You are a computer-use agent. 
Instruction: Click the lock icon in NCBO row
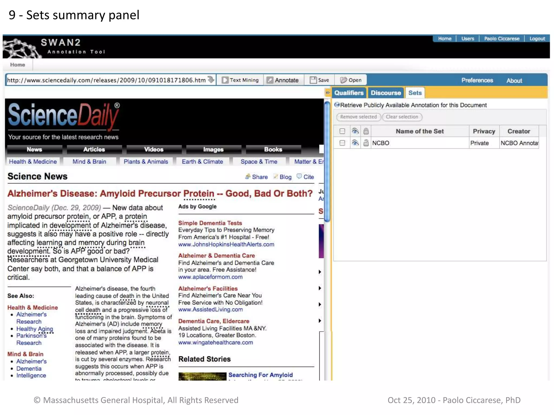tap(366, 143)
